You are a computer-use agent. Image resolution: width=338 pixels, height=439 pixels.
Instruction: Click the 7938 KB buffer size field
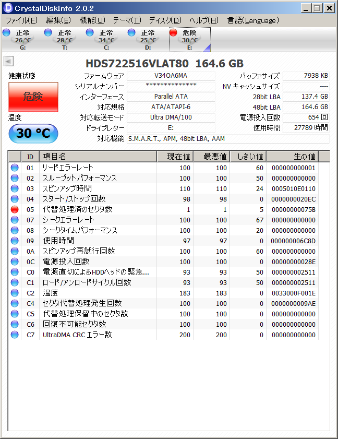point(306,76)
